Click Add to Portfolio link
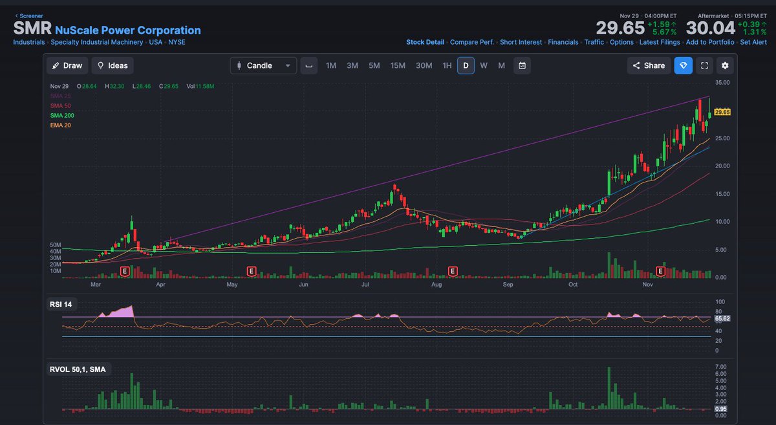Viewport: 776px width, 425px height. pyautogui.click(x=710, y=42)
